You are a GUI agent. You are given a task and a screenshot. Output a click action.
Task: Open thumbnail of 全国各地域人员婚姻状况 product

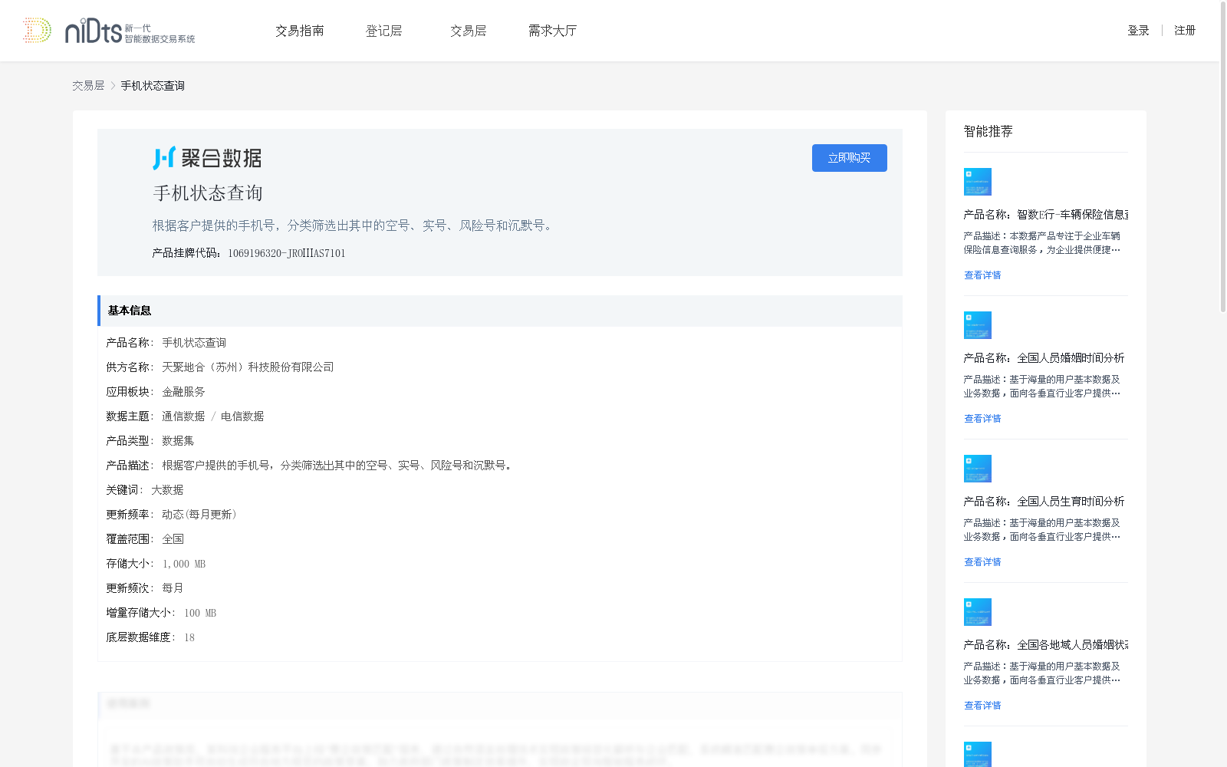(978, 612)
